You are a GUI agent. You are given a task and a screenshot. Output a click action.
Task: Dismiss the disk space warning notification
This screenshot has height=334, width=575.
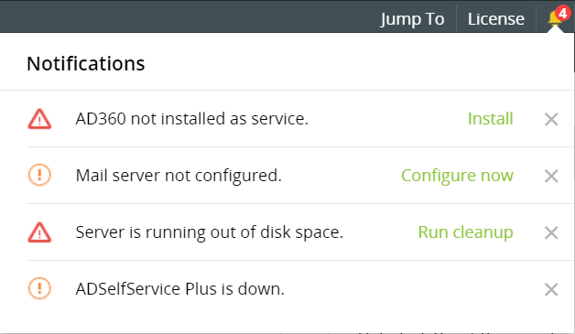point(551,232)
